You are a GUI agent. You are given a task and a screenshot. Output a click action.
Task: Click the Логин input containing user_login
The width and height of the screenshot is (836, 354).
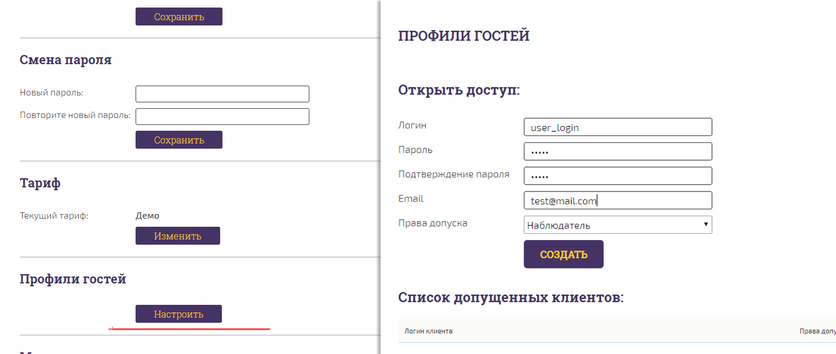point(617,127)
